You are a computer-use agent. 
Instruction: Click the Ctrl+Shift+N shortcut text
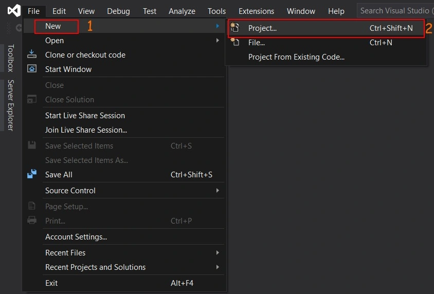point(391,28)
